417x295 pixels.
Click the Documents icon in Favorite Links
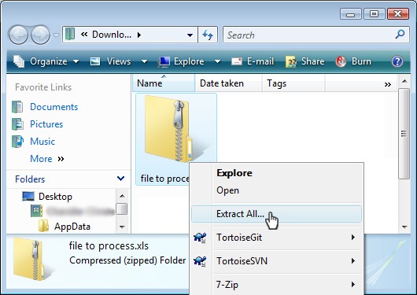[17, 107]
